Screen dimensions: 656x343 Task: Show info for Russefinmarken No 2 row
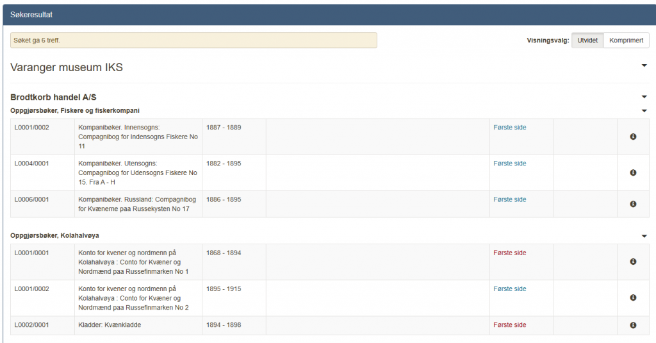(633, 297)
